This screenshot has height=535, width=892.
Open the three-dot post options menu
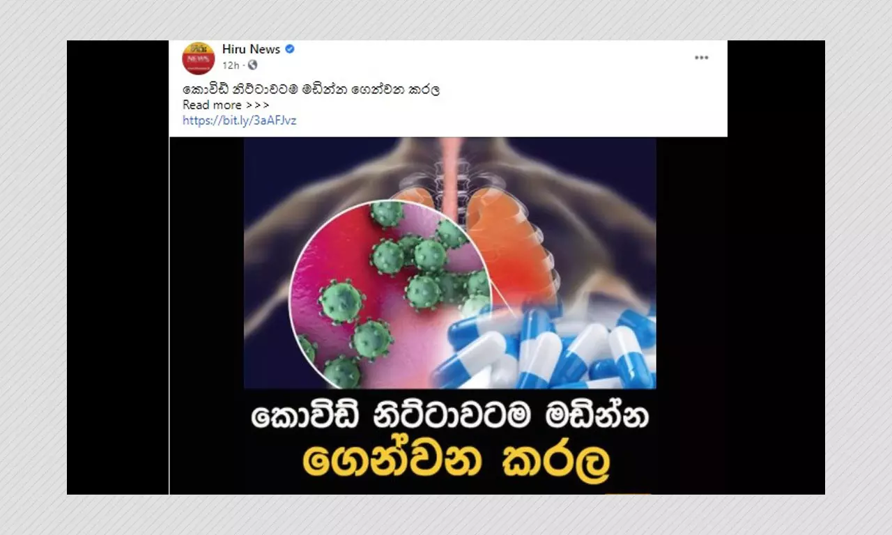coord(701,58)
